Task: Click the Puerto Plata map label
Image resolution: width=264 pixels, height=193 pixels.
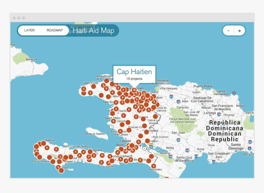Action: [x=203, y=86]
